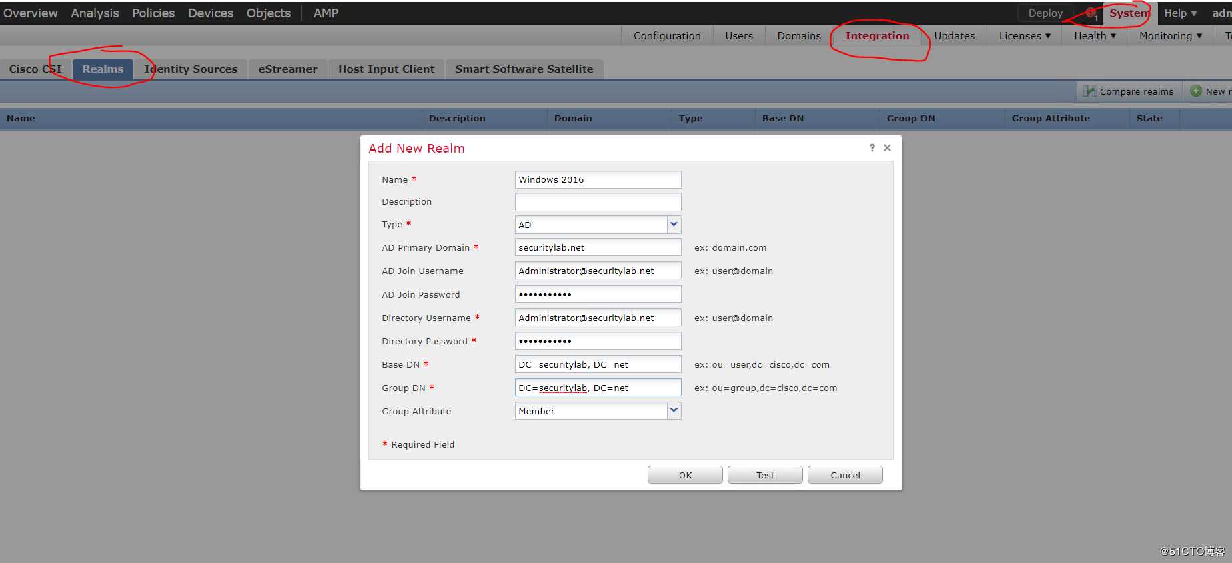
Task: Click the Directory Password field
Action: 598,341
